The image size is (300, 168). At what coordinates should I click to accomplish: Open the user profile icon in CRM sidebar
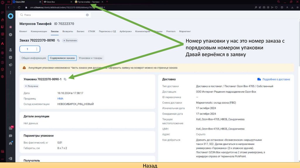(11, 50)
